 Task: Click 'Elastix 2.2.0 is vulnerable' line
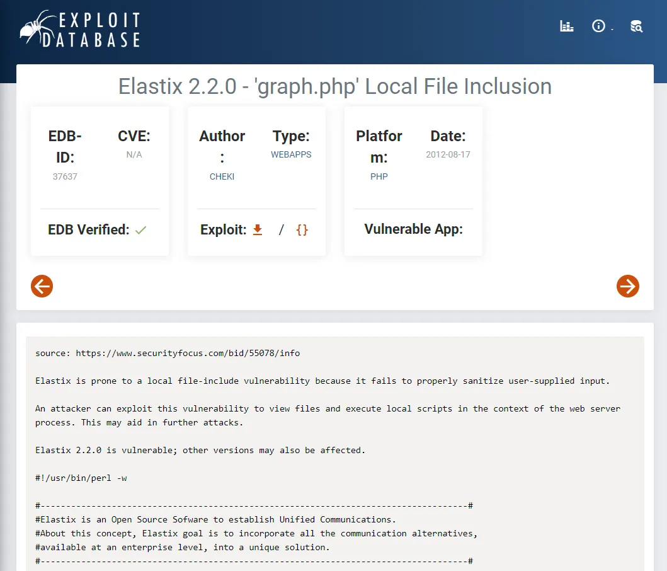pos(200,450)
